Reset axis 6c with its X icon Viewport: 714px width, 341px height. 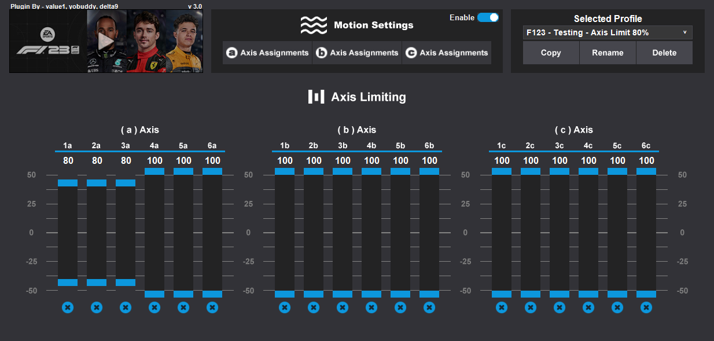coord(646,307)
